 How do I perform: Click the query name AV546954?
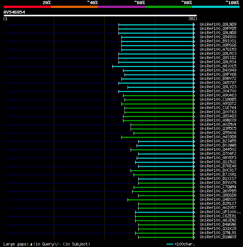click(x=14, y=12)
